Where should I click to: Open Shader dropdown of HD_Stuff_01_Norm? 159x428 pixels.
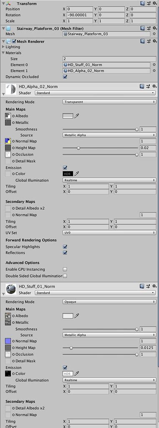(x=95, y=293)
